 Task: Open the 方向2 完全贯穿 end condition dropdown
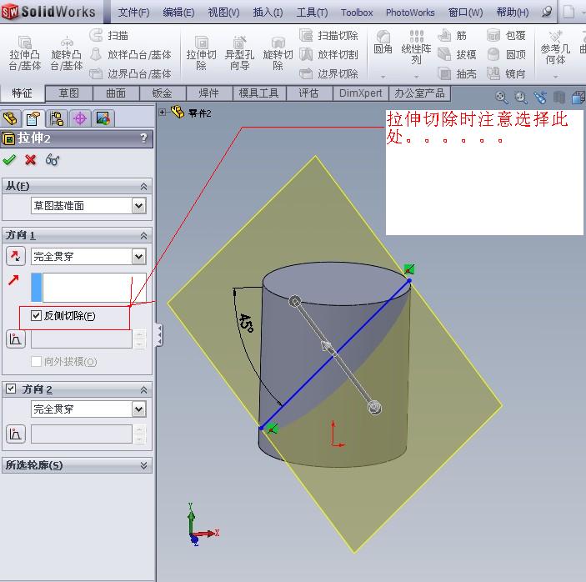coord(138,409)
